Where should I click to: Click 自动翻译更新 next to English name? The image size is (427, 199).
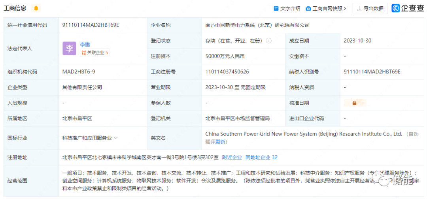pos(215,142)
